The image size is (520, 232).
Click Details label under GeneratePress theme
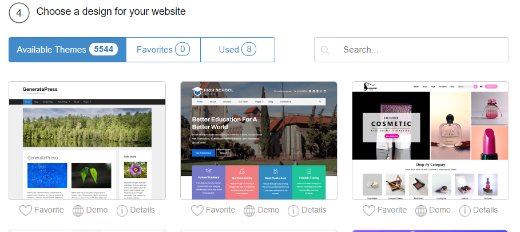(x=142, y=210)
